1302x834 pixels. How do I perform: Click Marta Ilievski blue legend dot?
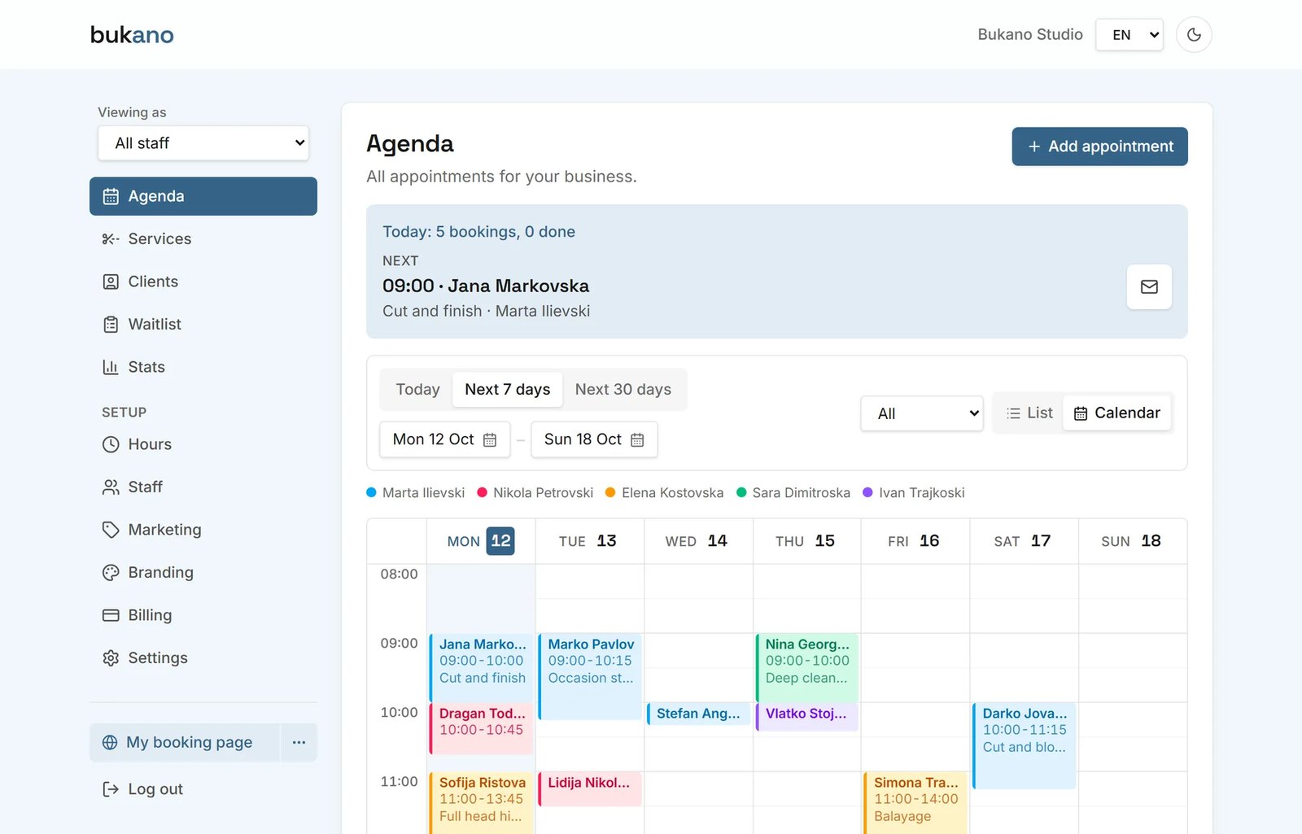[372, 492]
